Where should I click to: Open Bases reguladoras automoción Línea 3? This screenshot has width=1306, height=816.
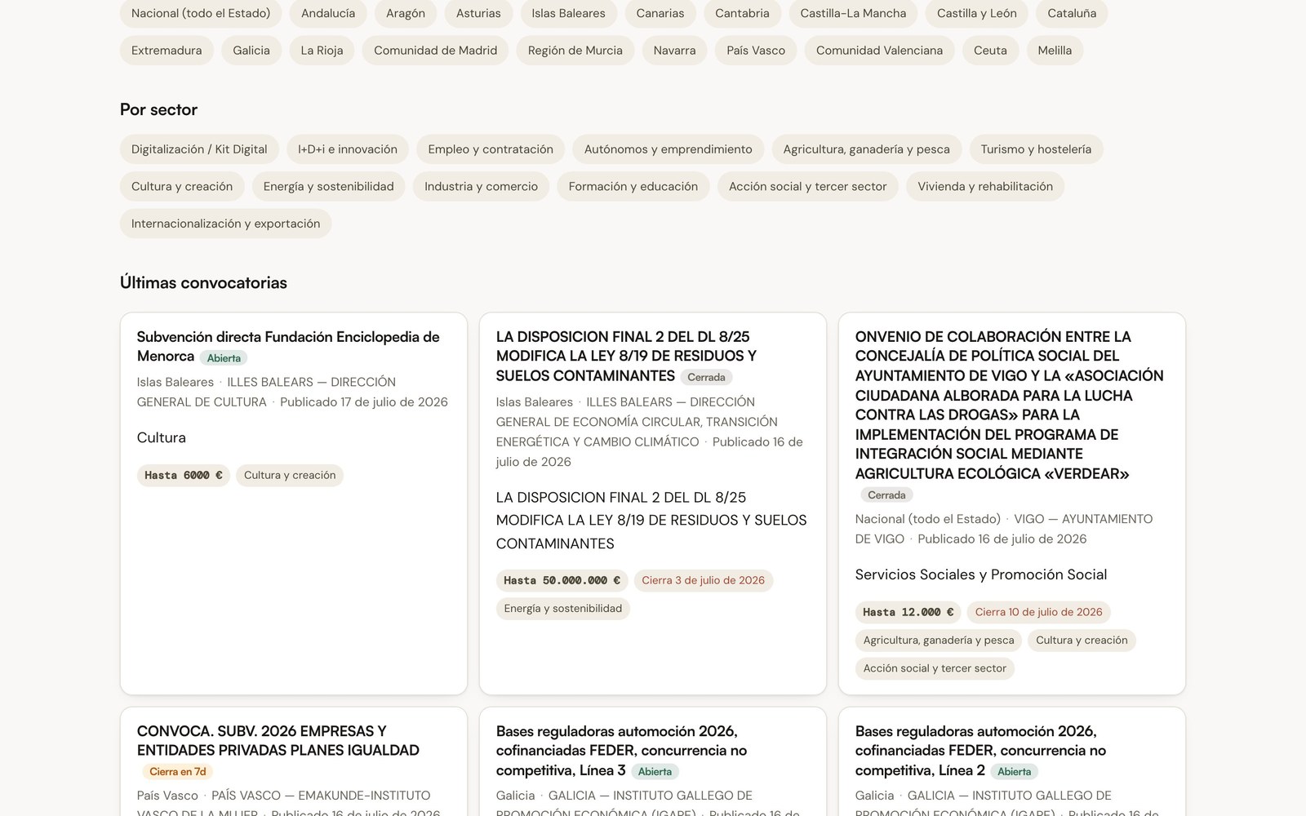pyautogui.click(x=621, y=751)
